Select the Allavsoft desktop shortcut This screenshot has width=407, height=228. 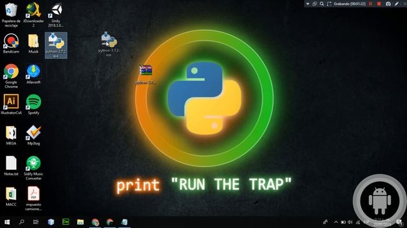pyautogui.click(x=33, y=74)
